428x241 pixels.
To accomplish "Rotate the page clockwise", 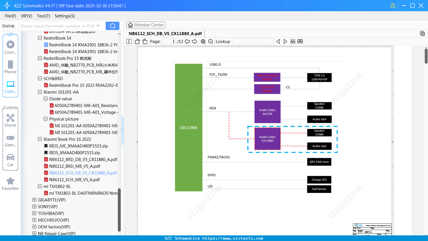I will (145, 42).
